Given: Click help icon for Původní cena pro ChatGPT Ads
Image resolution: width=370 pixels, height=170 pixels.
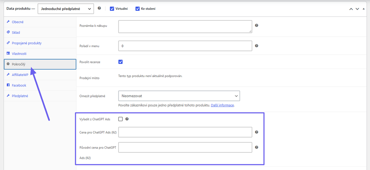Looking at the screenshot, I should point(257,147).
